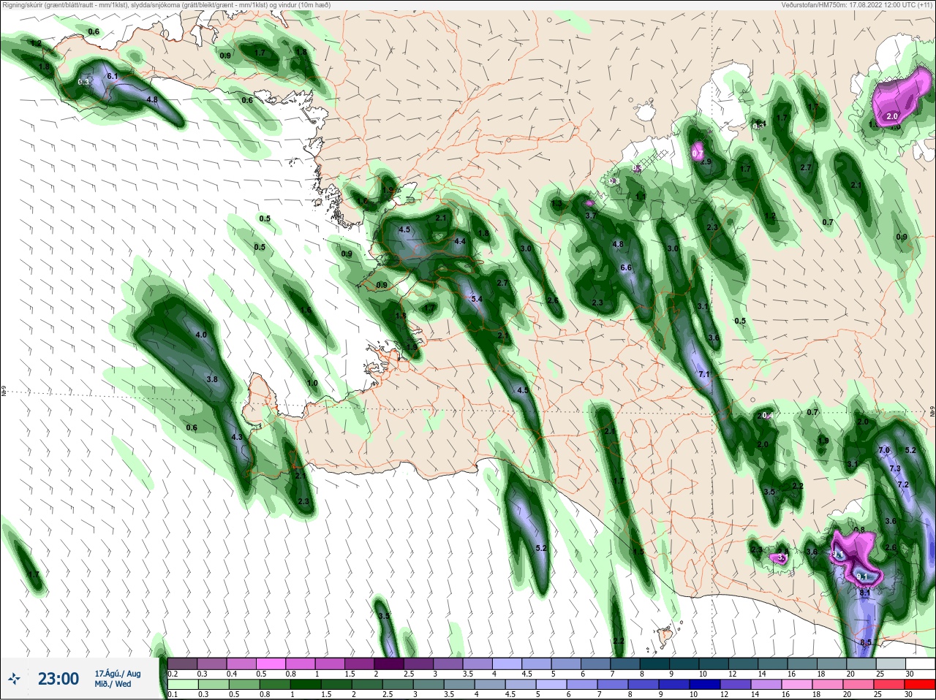The width and height of the screenshot is (936, 700).
Task: Click the precipitation value 6.6 on the map
Action: point(626,267)
